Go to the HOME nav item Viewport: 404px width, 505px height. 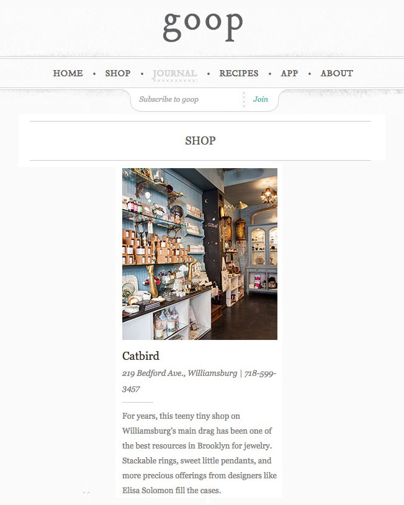(x=68, y=73)
